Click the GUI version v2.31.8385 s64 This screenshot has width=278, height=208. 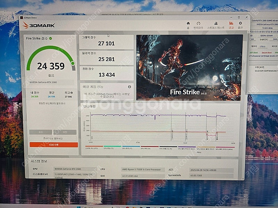point(143,176)
